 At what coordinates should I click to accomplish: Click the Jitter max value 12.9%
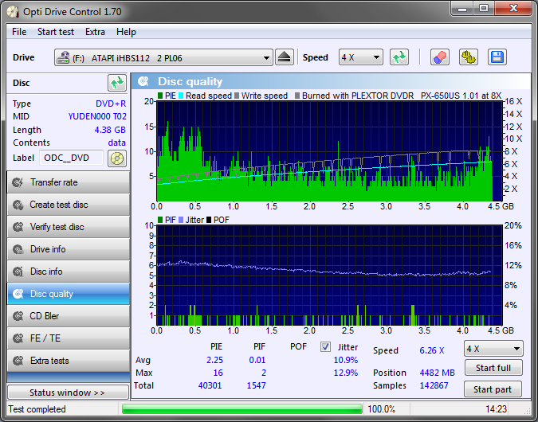coord(346,373)
